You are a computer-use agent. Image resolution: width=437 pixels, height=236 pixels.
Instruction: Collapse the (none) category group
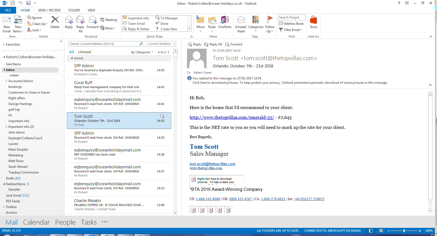point(72,58)
